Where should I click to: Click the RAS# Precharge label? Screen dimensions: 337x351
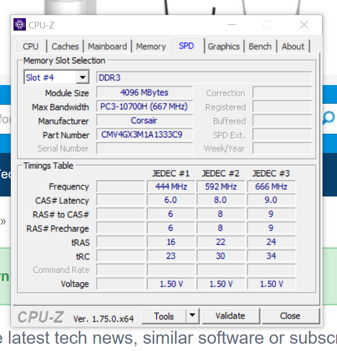point(57,229)
